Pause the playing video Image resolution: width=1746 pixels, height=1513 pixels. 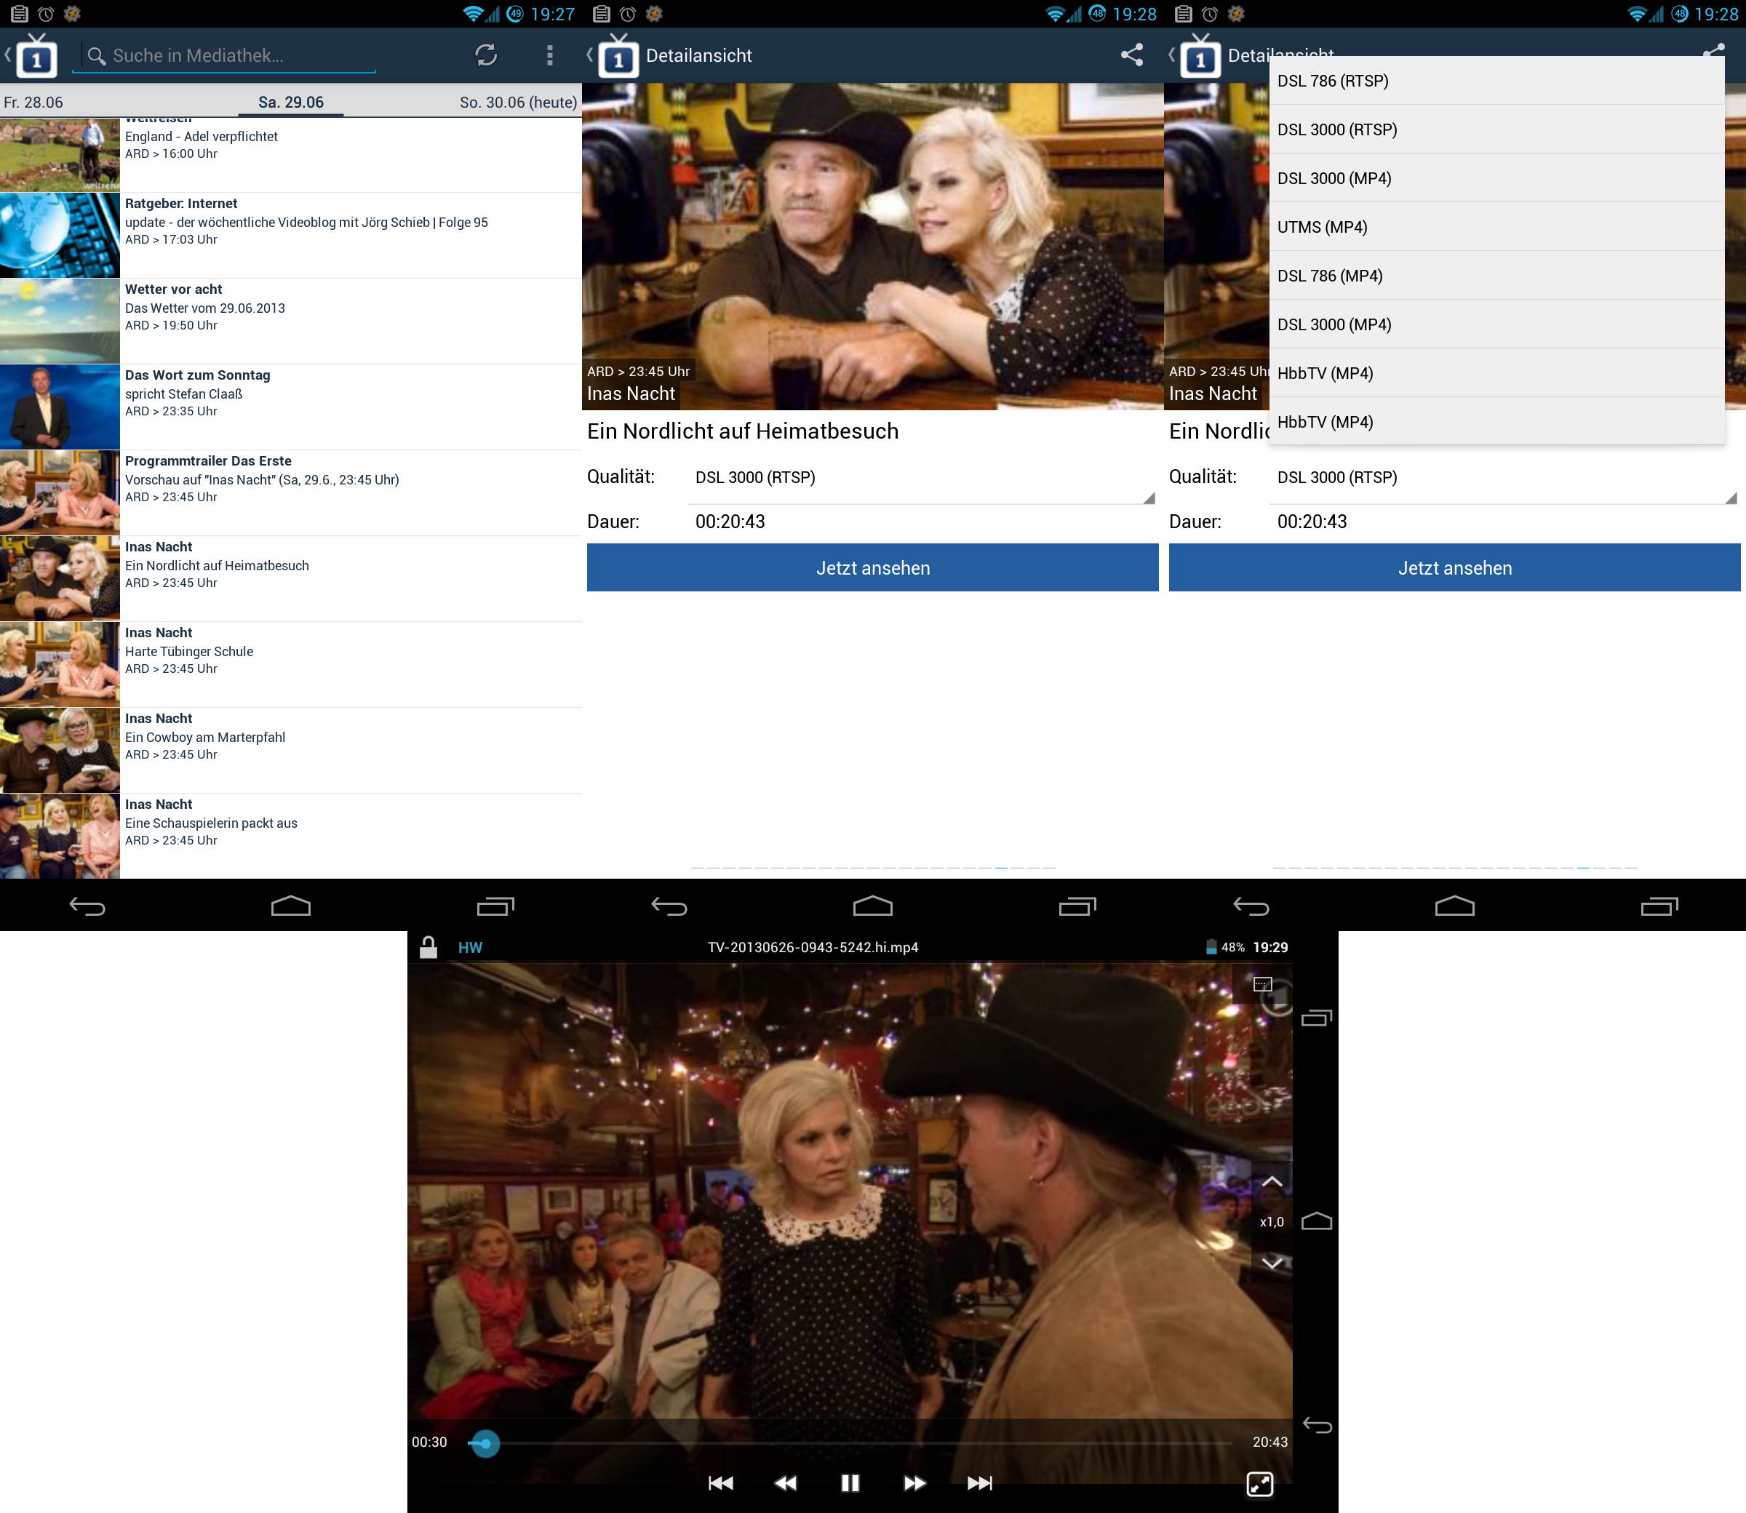pyautogui.click(x=850, y=1483)
